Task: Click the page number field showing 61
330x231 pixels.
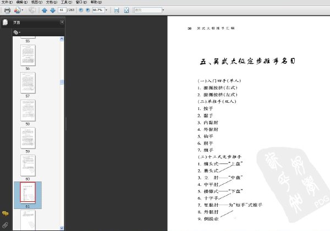Action: point(62,10)
